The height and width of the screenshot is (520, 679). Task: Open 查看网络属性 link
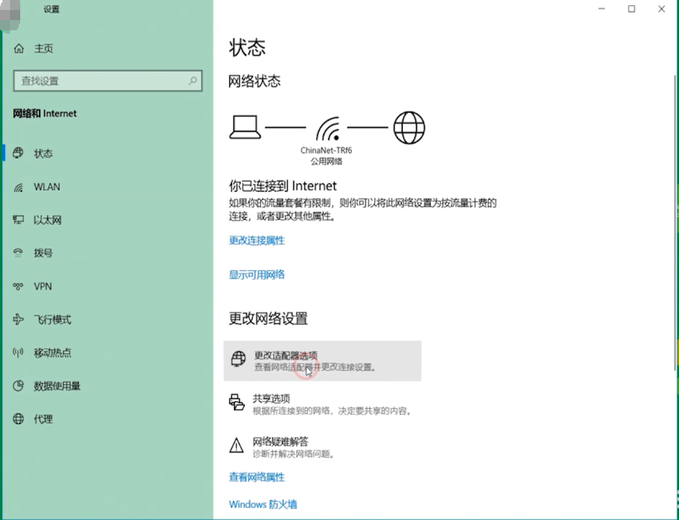(x=257, y=476)
